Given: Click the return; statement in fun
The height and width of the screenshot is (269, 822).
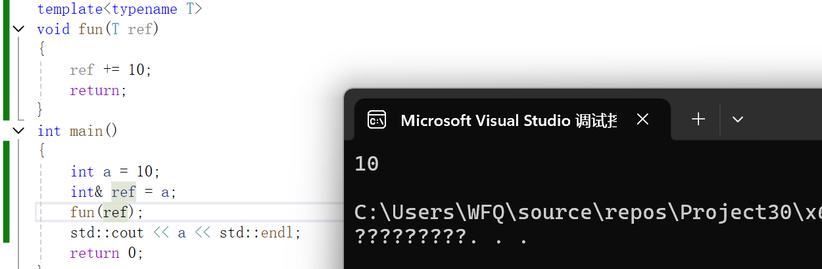Looking at the screenshot, I should click(98, 91).
